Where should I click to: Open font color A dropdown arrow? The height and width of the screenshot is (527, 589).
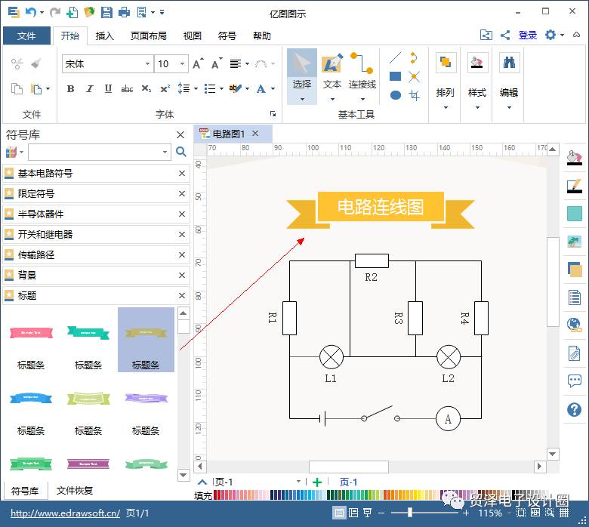coord(273,89)
